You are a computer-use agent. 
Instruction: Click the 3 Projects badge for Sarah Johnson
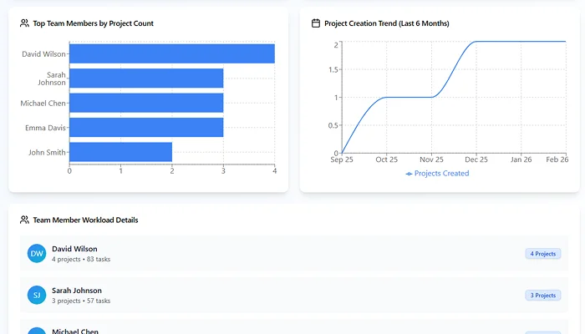tap(542, 295)
